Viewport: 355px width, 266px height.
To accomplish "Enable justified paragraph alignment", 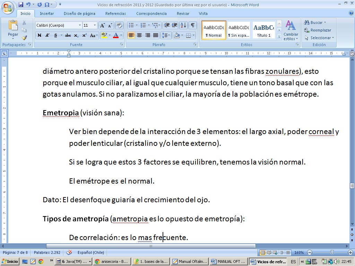I will (x=156, y=35).
